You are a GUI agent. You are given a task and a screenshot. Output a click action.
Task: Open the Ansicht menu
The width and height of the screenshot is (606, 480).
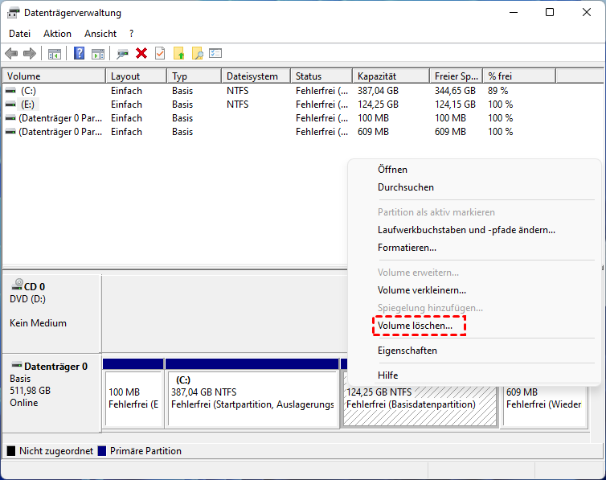pyautogui.click(x=100, y=34)
